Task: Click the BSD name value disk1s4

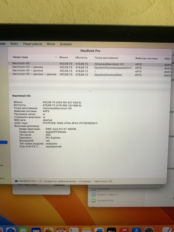Action: point(47,120)
